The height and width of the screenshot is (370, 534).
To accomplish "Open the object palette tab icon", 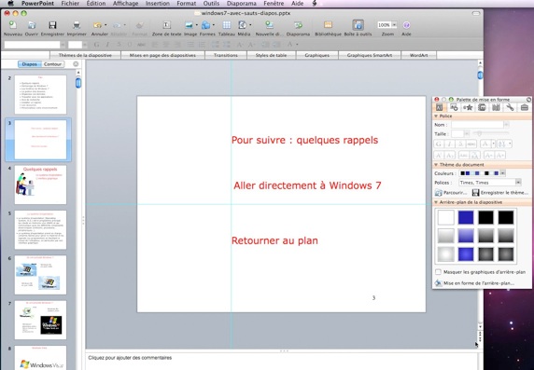I will click(x=454, y=107).
